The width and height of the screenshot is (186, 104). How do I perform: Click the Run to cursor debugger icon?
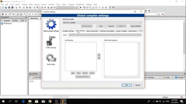(84, 8)
